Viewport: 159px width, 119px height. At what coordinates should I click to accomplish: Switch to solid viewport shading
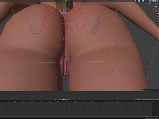click(x=154, y=1)
